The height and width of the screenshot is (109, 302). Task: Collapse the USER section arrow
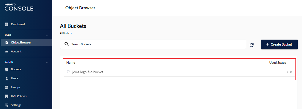click(47, 35)
